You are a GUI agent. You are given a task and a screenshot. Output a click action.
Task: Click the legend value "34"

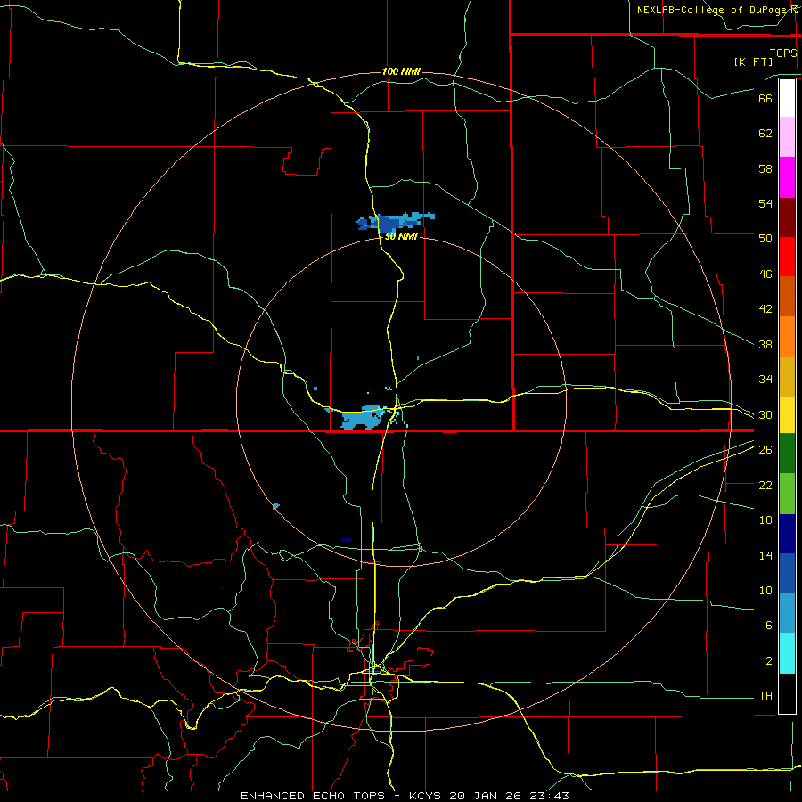765,380
